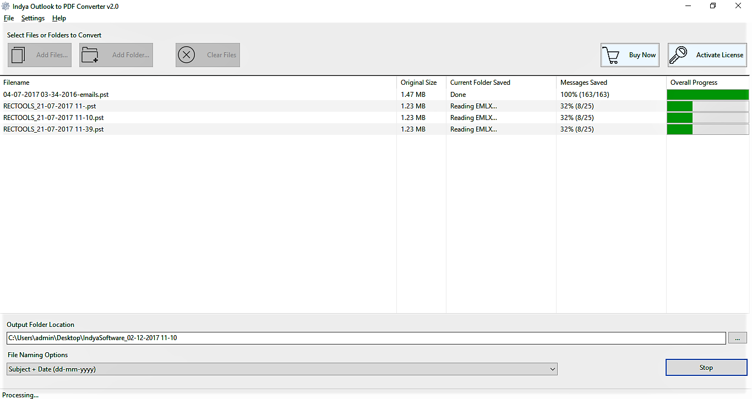Click the Overall Progress column header
This screenshot has width=752, height=399.
point(709,83)
